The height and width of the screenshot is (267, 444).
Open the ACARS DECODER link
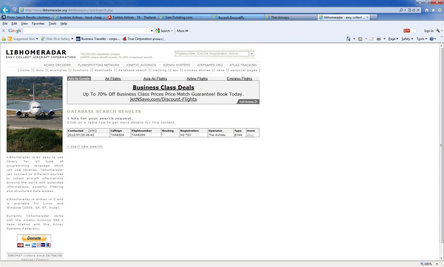point(57,65)
